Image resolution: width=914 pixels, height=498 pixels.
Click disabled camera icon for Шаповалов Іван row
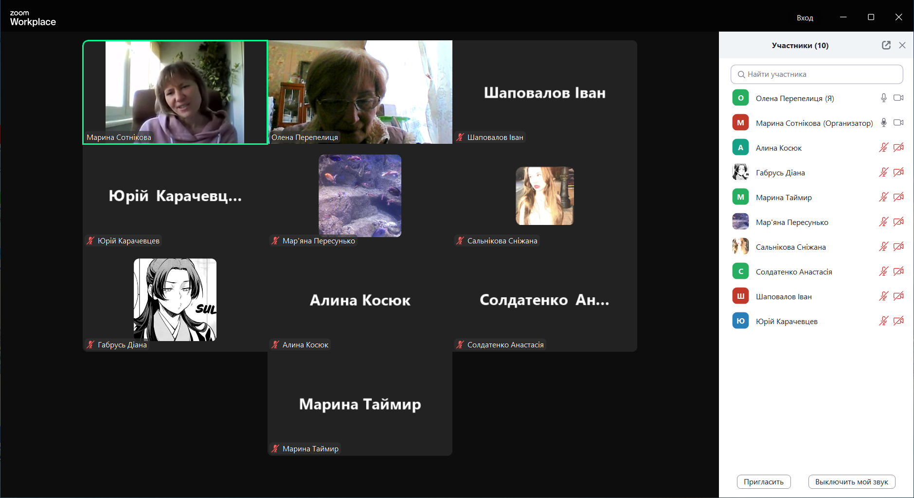(x=898, y=296)
